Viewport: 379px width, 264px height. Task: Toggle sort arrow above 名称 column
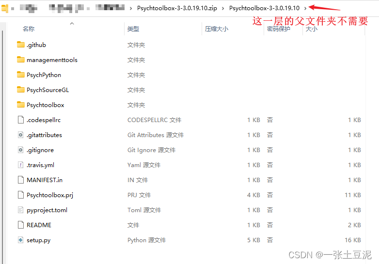(x=72, y=23)
